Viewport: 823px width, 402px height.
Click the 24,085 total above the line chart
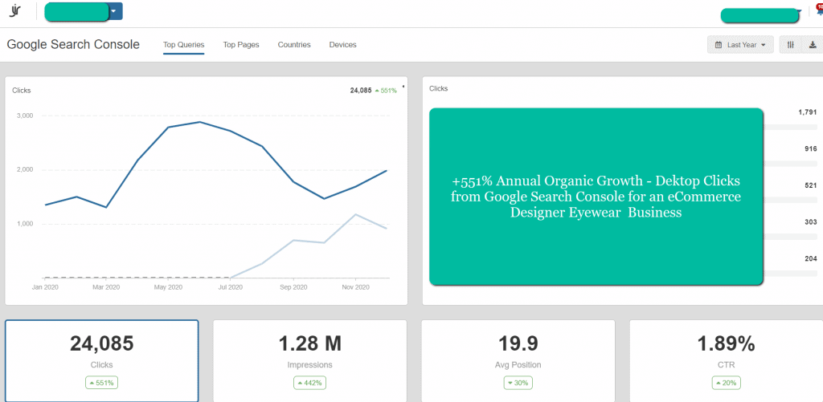click(x=361, y=90)
